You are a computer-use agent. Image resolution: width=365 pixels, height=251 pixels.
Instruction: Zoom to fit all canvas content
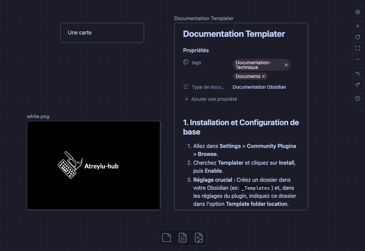(357, 48)
